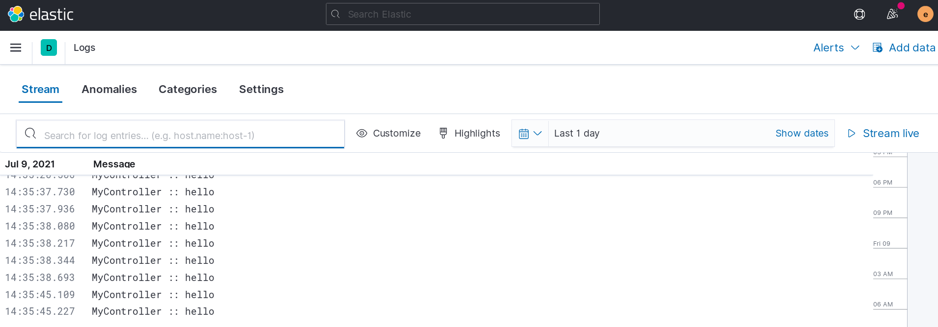This screenshot has width=938, height=327.
Task: Select log entry at 14:35:37.730
Action: (x=436, y=192)
